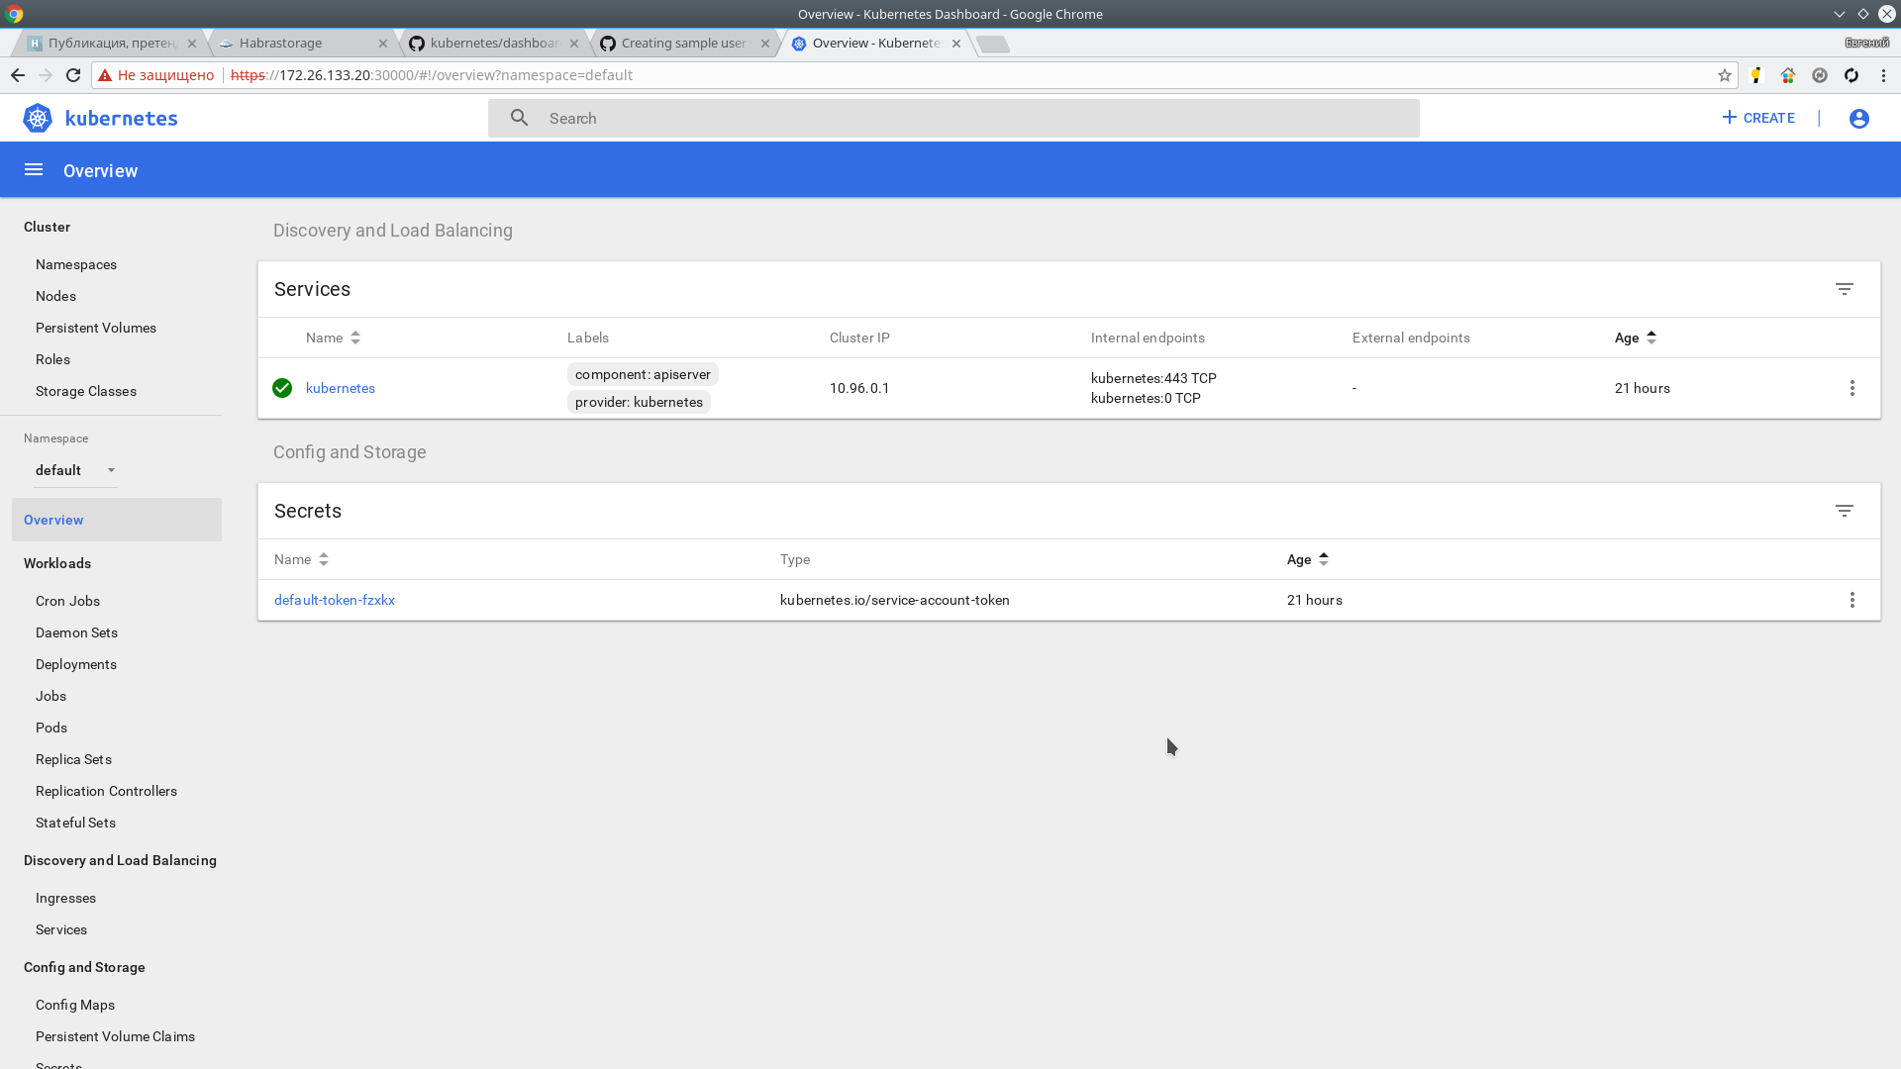Open Cron Jobs in sidebar
Screen dimensions: 1901x1069
point(67,601)
